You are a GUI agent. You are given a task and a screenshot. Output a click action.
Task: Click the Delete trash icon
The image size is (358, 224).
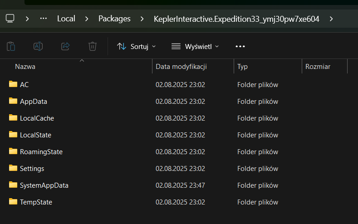(93, 46)
